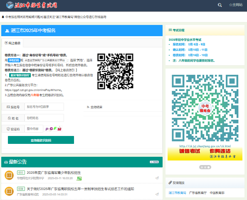Click share icon on 高职院校五年一贯制 row

point(157,194)
